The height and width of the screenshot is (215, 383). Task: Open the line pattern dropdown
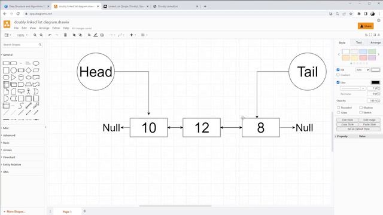click(x=352, y=88)
